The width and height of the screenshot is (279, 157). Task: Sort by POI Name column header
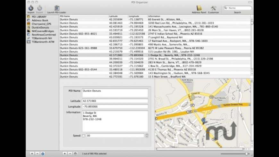pyautogui.click(x=84, y=16)
